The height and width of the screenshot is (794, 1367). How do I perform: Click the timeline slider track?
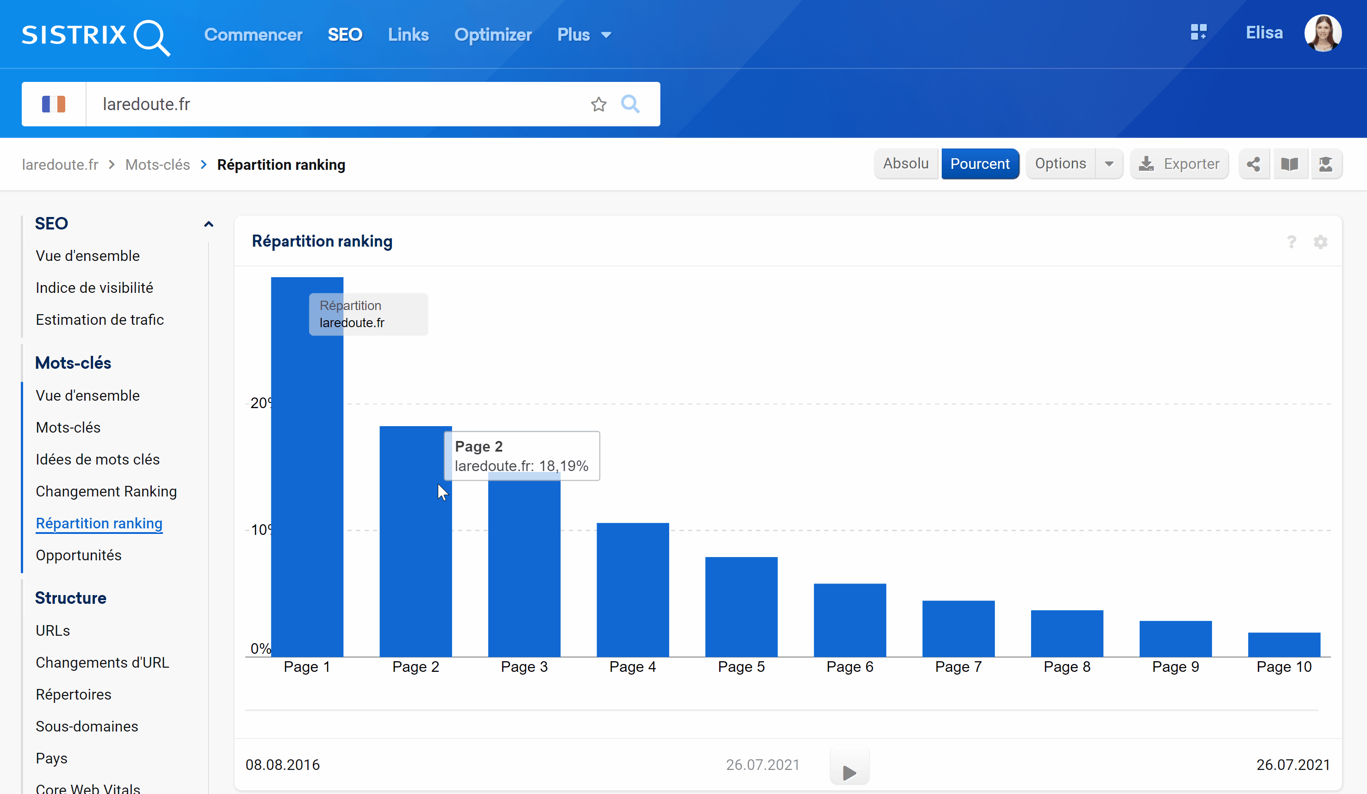782,710
